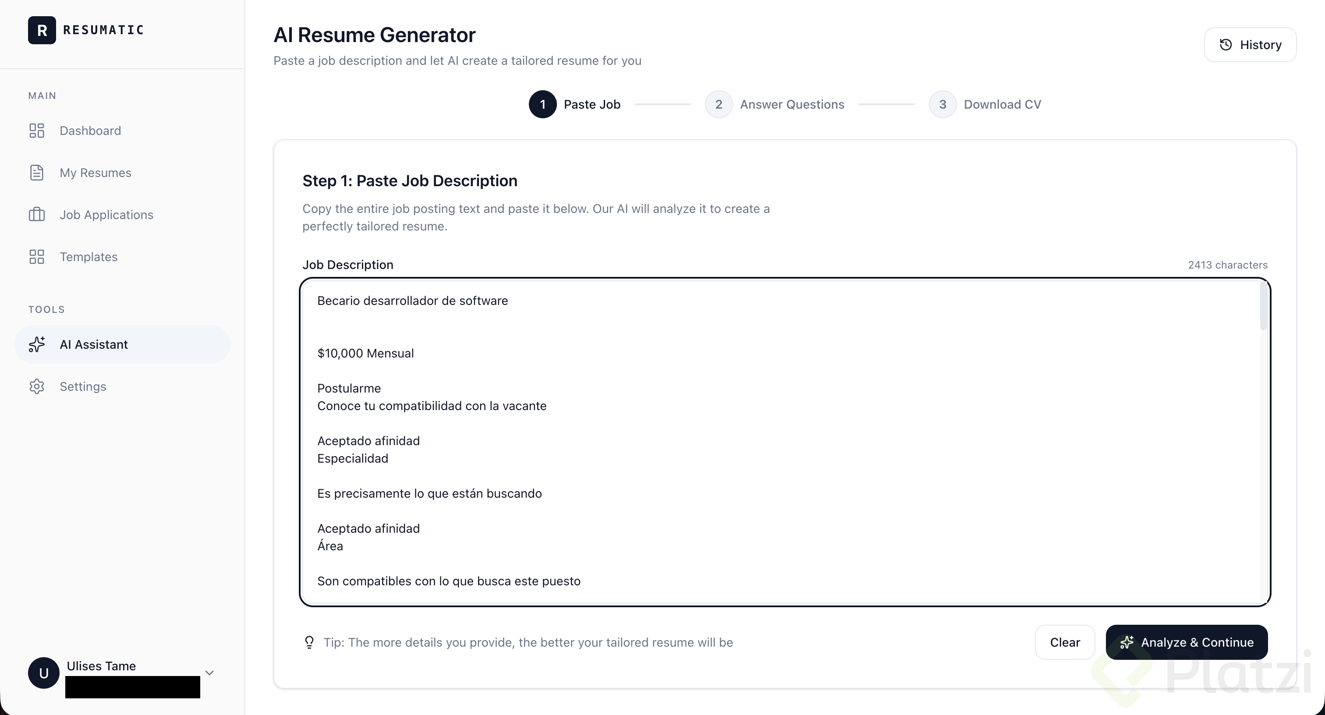Click the Dashboard grid icon
This screenshot has width=1325, height=715.
click(36, 131)
